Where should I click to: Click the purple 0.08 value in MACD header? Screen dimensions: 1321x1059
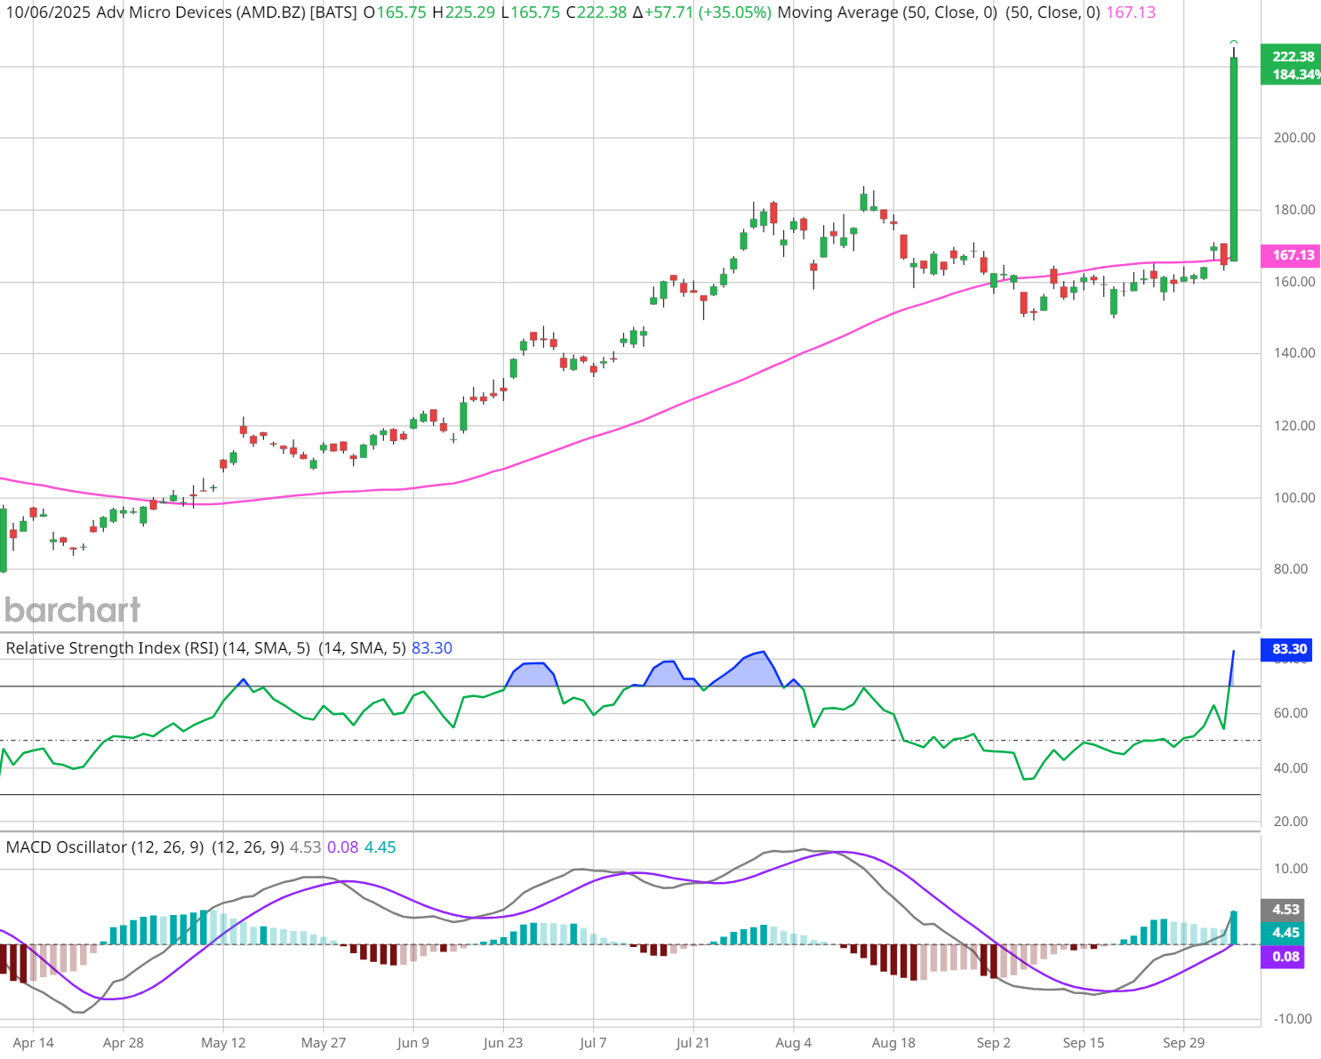343,847
